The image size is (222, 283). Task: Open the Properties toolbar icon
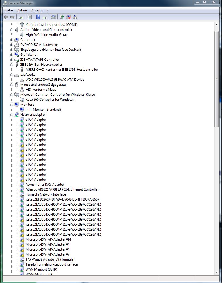click(29, 17)
